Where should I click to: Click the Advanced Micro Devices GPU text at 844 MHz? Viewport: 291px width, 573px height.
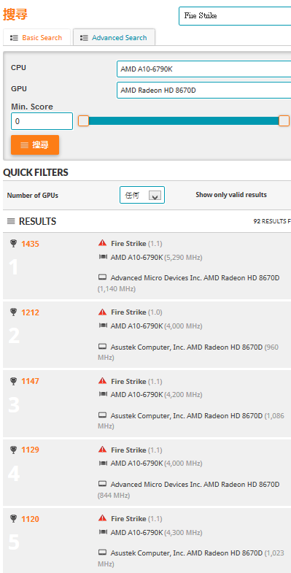[x=189, y=490]
